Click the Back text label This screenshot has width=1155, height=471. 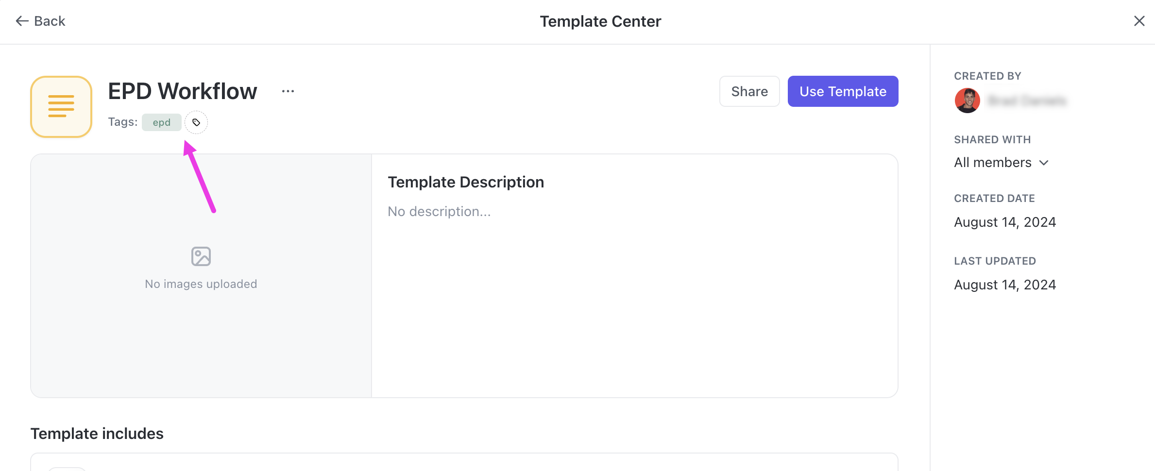click(x=50, y=21)
